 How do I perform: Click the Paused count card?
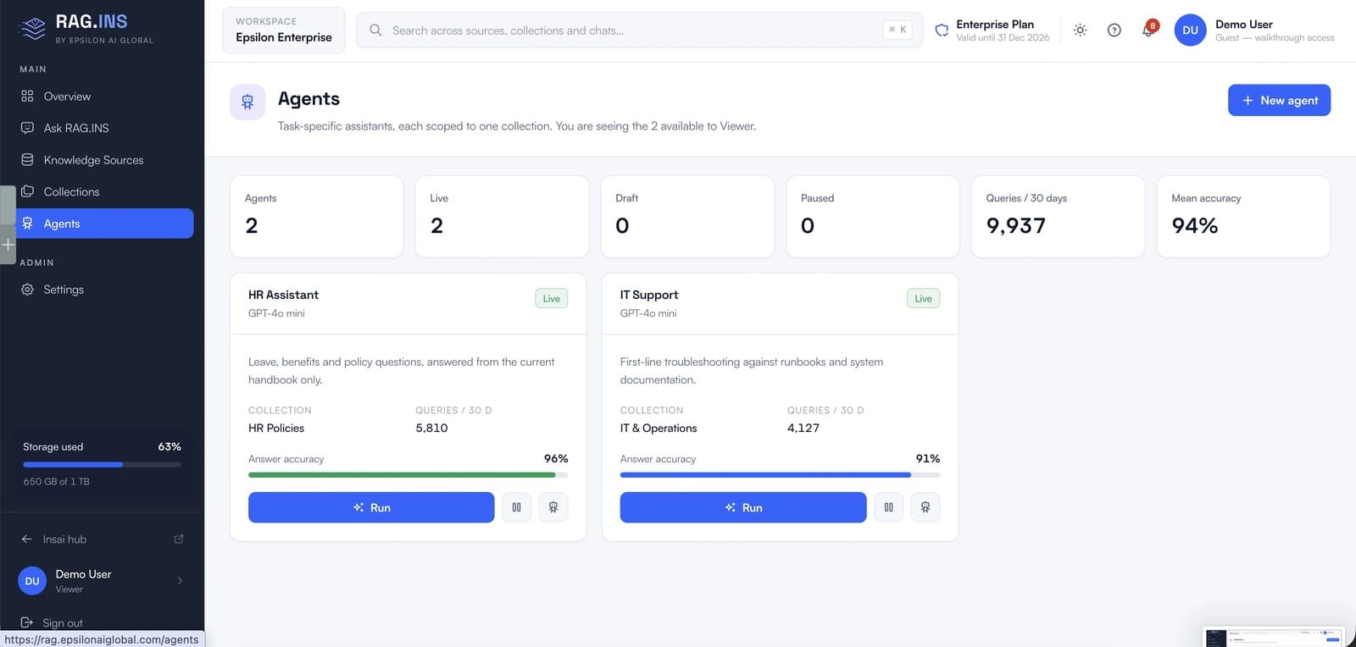point(872,217)
